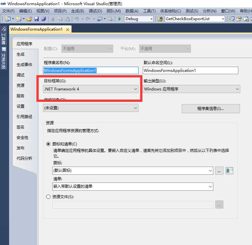The height and width of the screenshot is (245, 252).
Task: Click the Navigate Forward toolbar icon
Action: tap(110, 19)
